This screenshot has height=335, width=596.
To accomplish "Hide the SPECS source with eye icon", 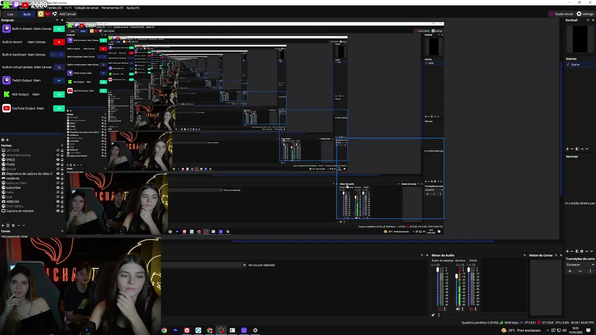I will [58, 160].
